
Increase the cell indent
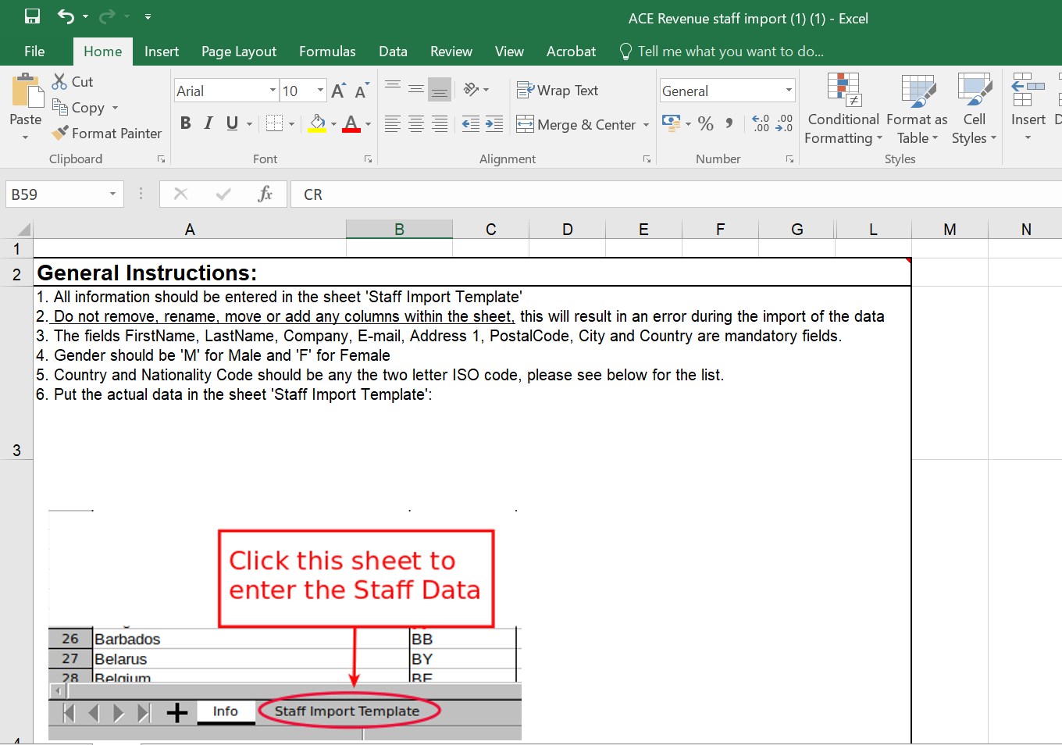tap(494, 123)
